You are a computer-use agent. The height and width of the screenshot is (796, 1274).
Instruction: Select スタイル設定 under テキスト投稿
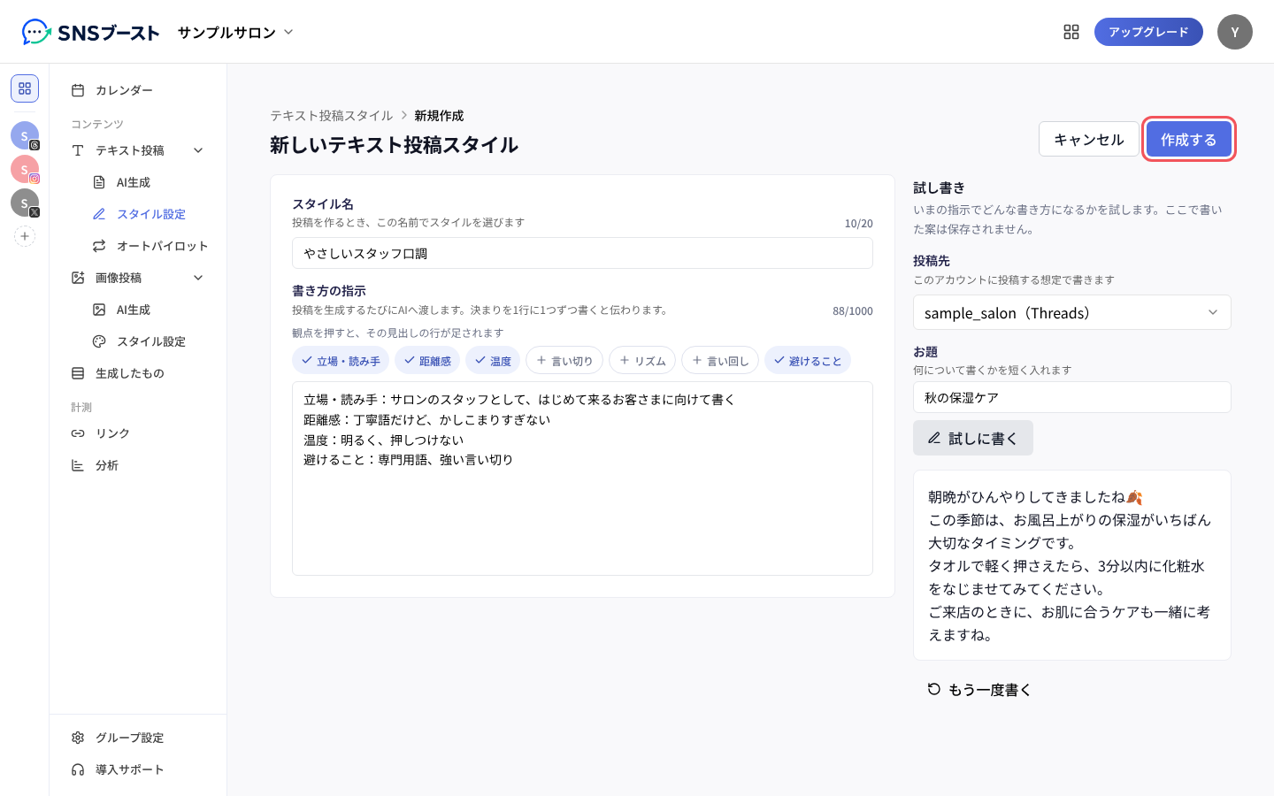pos(149,214)
